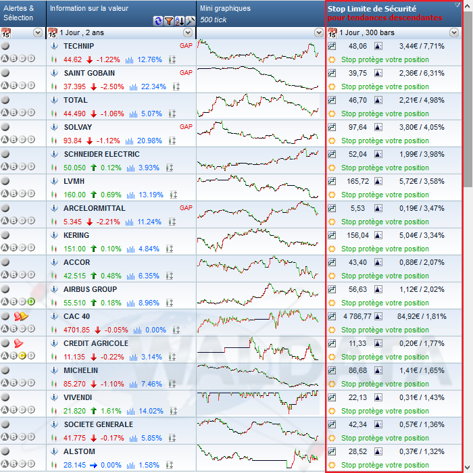Open the KERING mini chart
473x473 pixels.
258,241
